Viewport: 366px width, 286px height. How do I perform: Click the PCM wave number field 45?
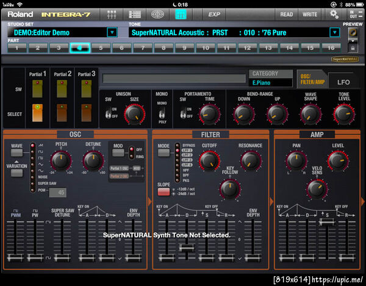click(57, 193)
